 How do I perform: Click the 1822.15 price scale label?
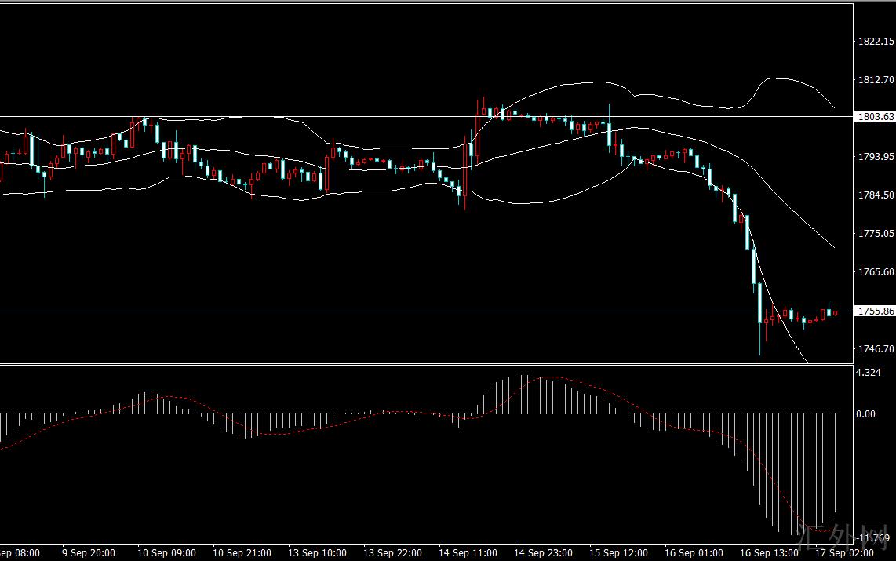coord(876,42)
